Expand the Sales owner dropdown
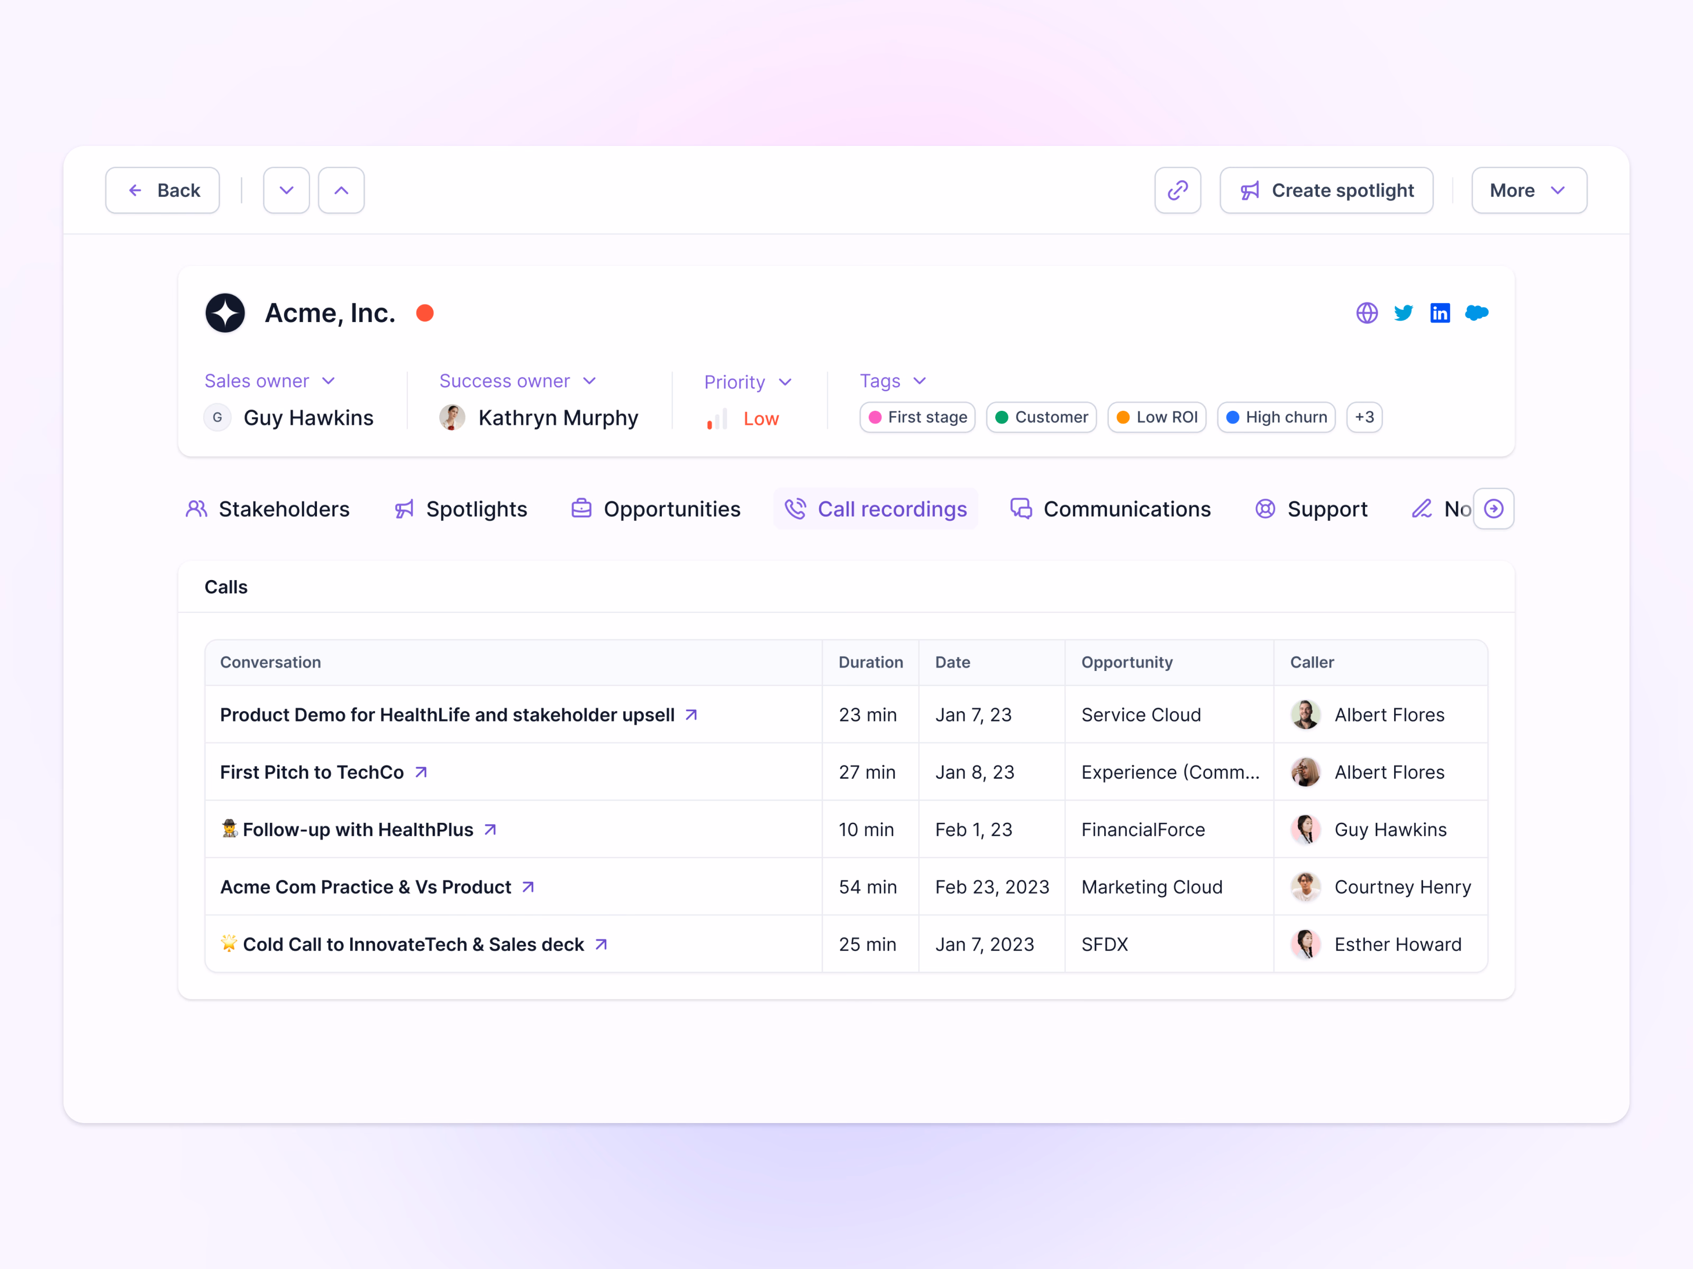The image size is (1693, 1269). coord(269,381)
